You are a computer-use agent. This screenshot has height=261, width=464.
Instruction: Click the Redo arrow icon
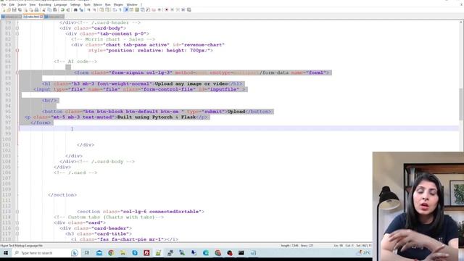pos(67,9)
